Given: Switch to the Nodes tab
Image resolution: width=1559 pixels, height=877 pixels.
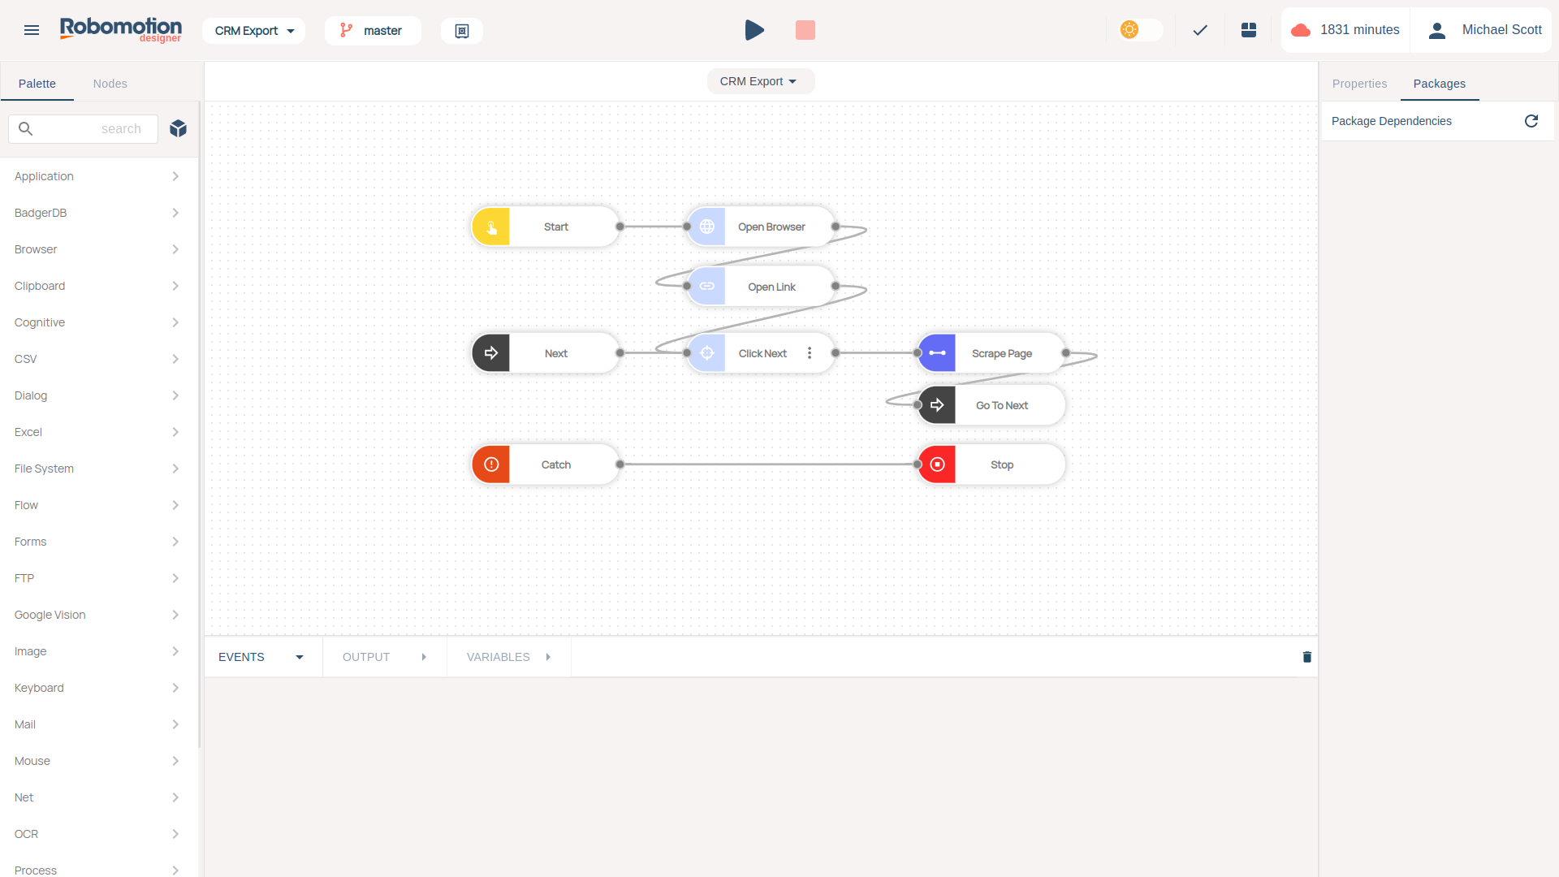Looking at the screenshot, I should tap(110, 84).
